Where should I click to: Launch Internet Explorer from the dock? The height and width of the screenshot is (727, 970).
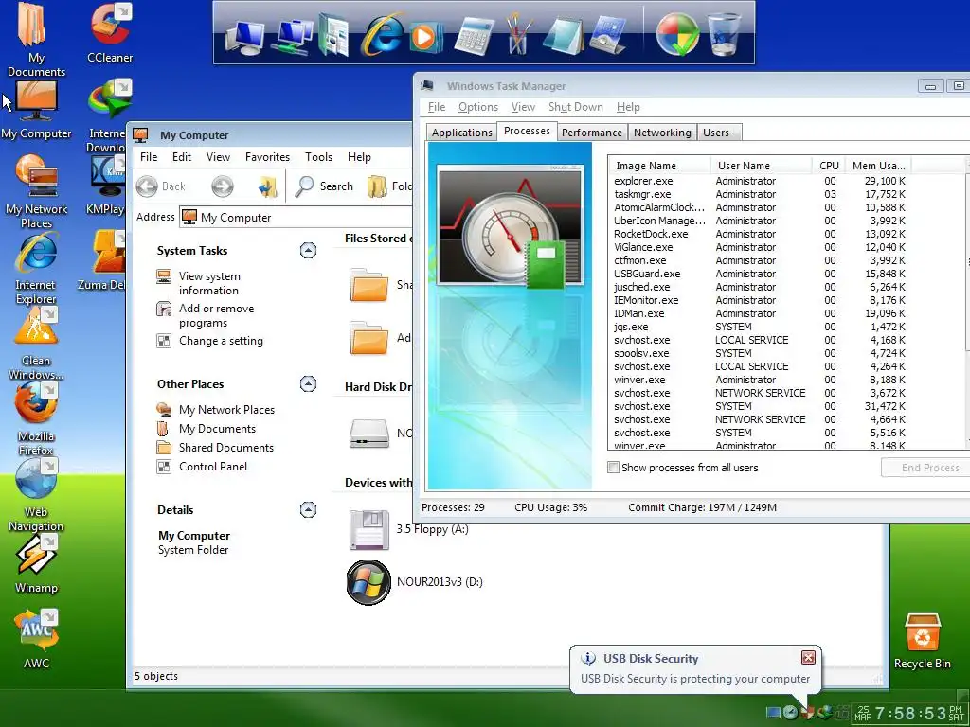381,35
